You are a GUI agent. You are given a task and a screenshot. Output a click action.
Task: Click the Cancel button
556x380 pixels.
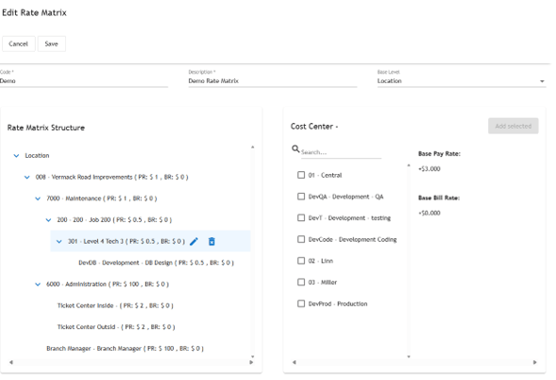pos(19,43)
